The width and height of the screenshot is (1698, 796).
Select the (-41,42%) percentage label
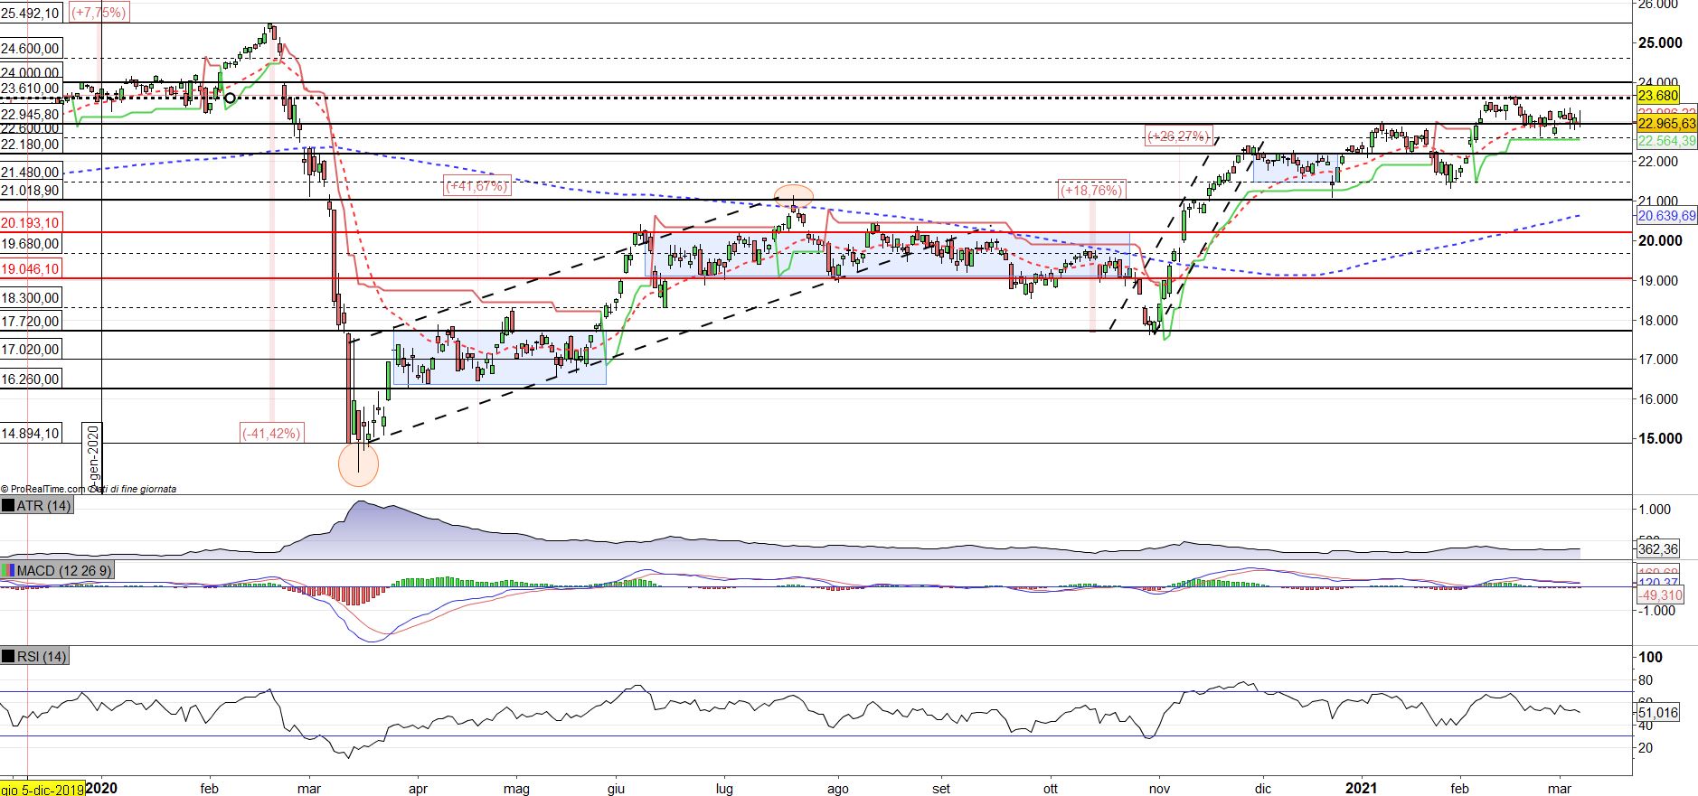pyautogui.click(x=271, y=434)
